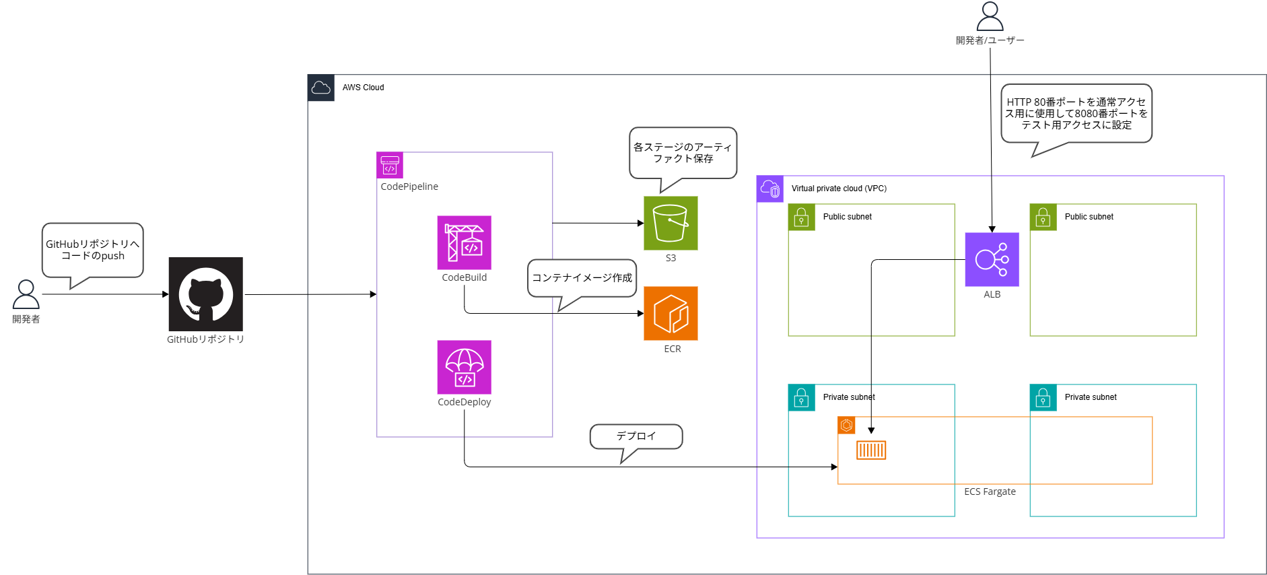
Task: Select the 開発者/ユーザー person icon
Action: [x=990, y=16]
